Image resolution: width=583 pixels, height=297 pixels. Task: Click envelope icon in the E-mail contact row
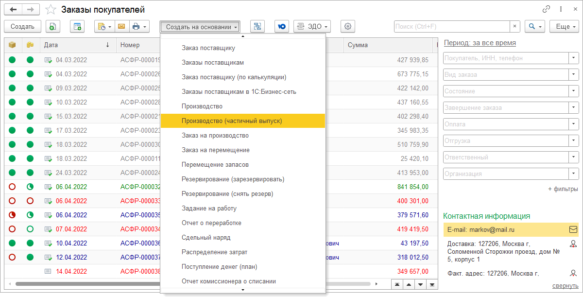click(x=573, y=229)
